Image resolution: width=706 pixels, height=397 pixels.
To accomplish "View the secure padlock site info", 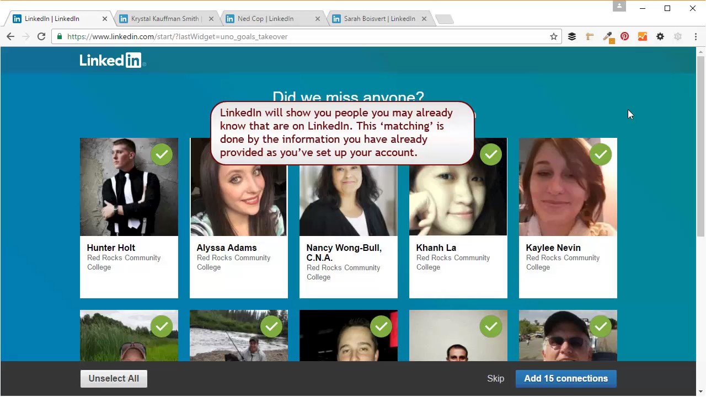I will point(60,36).
